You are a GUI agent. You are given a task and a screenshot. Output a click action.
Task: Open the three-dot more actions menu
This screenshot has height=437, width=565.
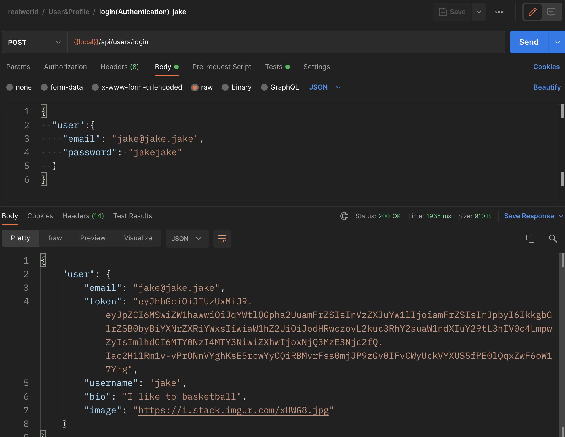(x=499, y=12)
